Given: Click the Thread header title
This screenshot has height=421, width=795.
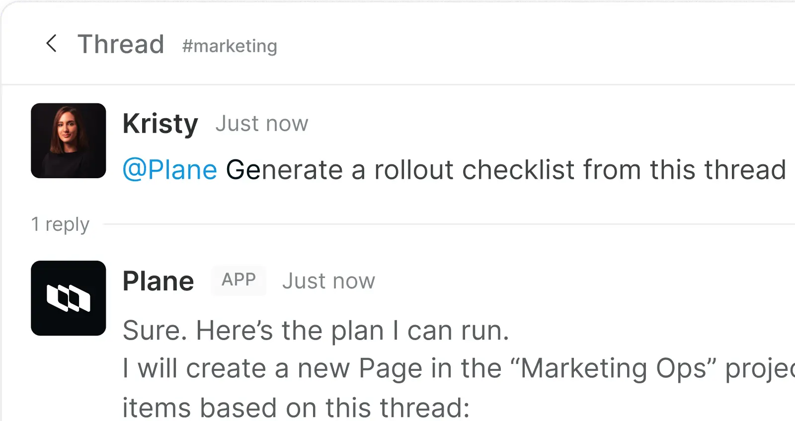Looking at the screenshot, I should [121, 44].
